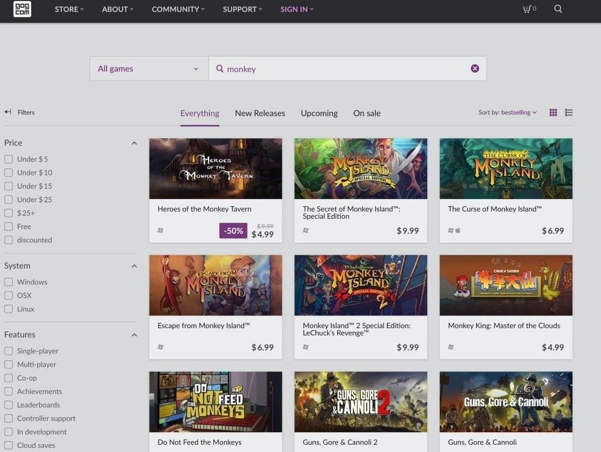Open the All games category dropdown
The image size is (601, 452).
[x=148, y=69]
